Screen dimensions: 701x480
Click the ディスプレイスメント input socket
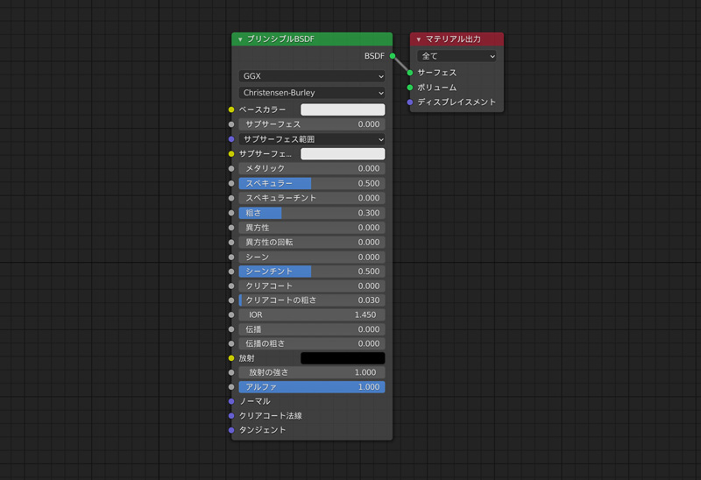pyautogui.click(x=410, y=102)
